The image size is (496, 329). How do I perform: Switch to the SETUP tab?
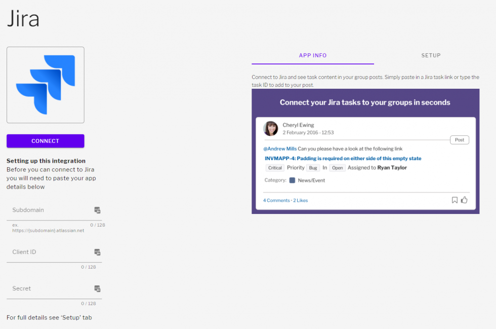point(431,55)
